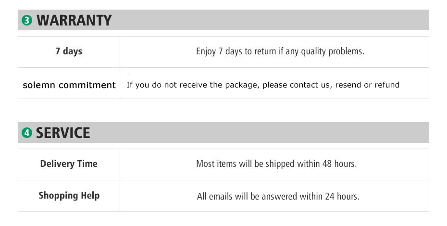This screenshot has width=447, height=226.
Task: Click the "All emails will be answered" sentence
Action: click(278, 196)
